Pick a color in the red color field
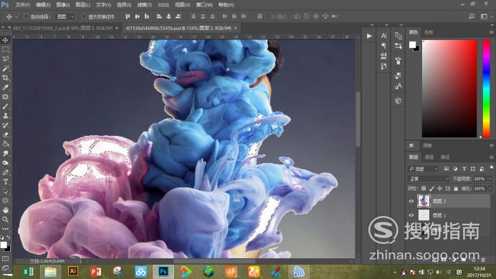The width and height of the screenshot is (496, 279). point(449,89)
